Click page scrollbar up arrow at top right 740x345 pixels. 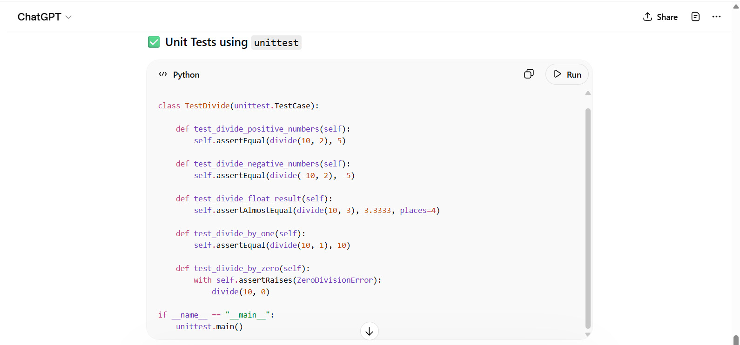click(x=736, y=7)
